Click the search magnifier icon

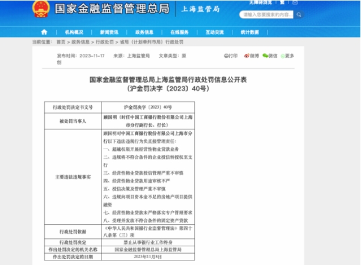tap(299, 15)
